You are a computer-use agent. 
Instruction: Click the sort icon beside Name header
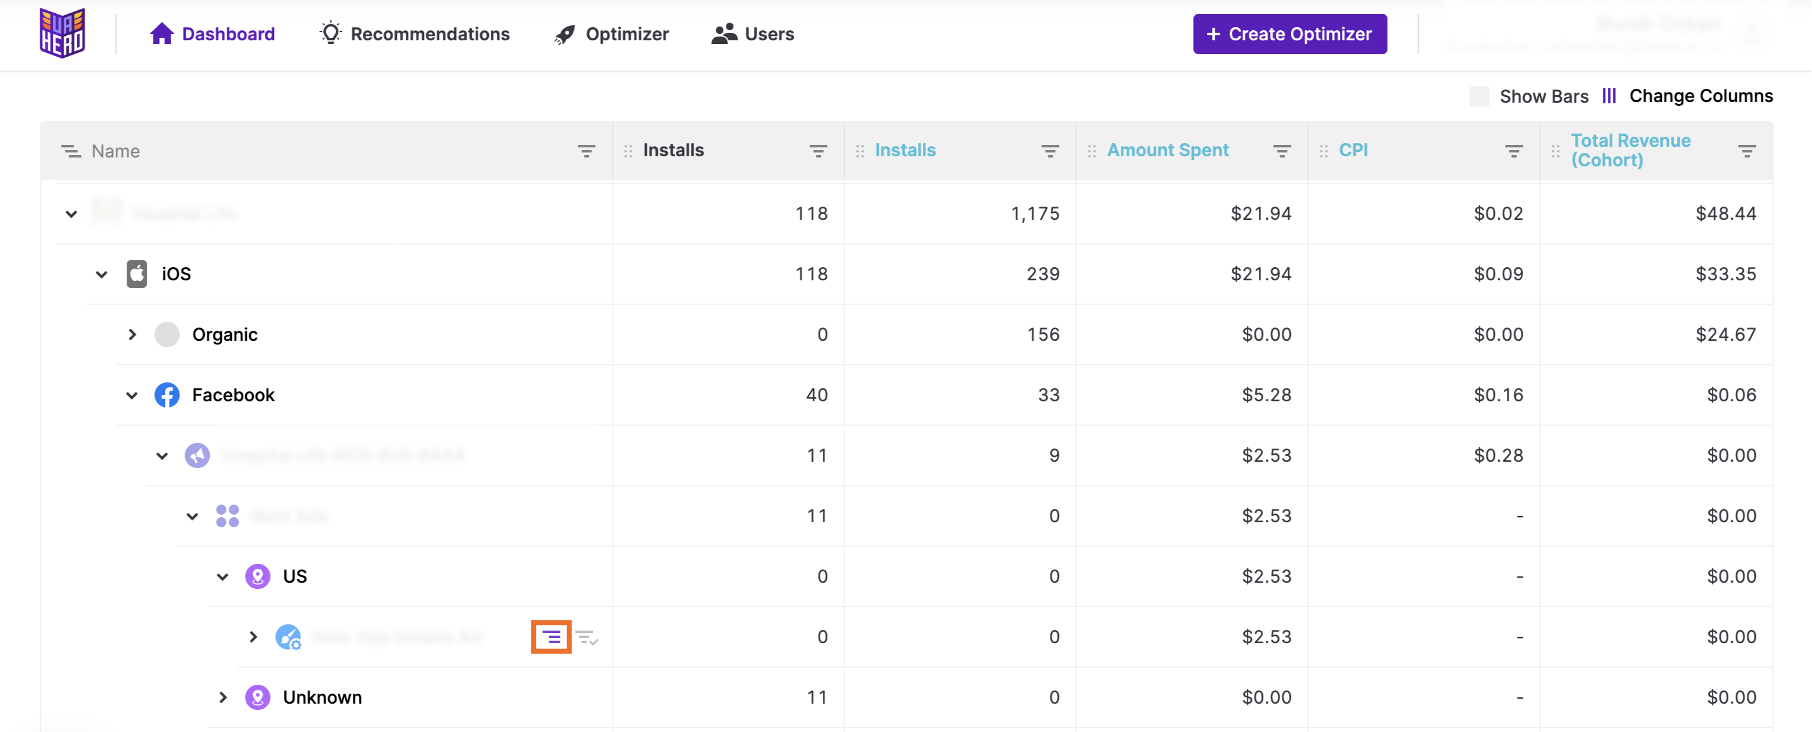click(71, 151)
